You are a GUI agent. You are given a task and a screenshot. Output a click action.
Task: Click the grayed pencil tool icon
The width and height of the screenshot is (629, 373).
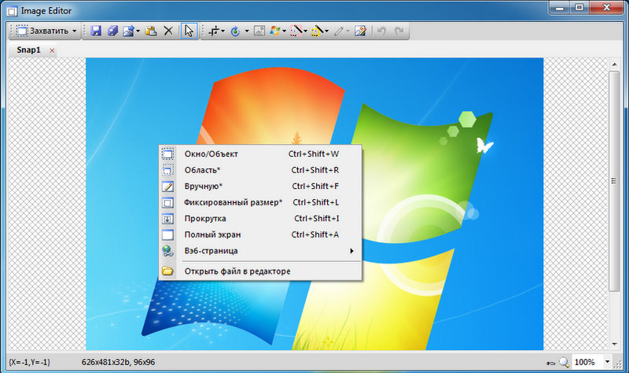[x=339, y=31]
